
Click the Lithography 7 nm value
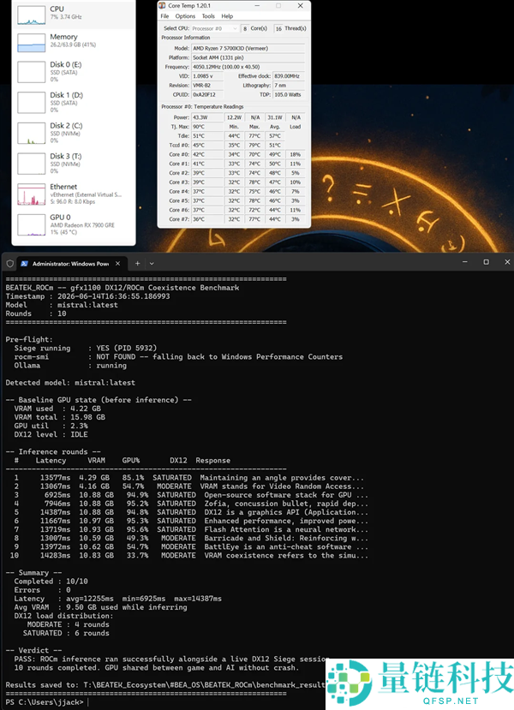[x=289, y=86]
